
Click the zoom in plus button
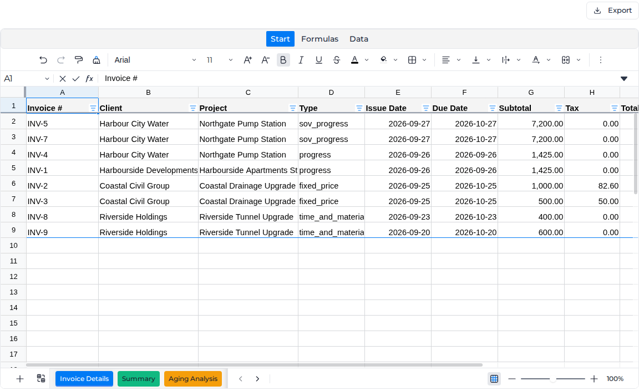click(x=594, y=379)
